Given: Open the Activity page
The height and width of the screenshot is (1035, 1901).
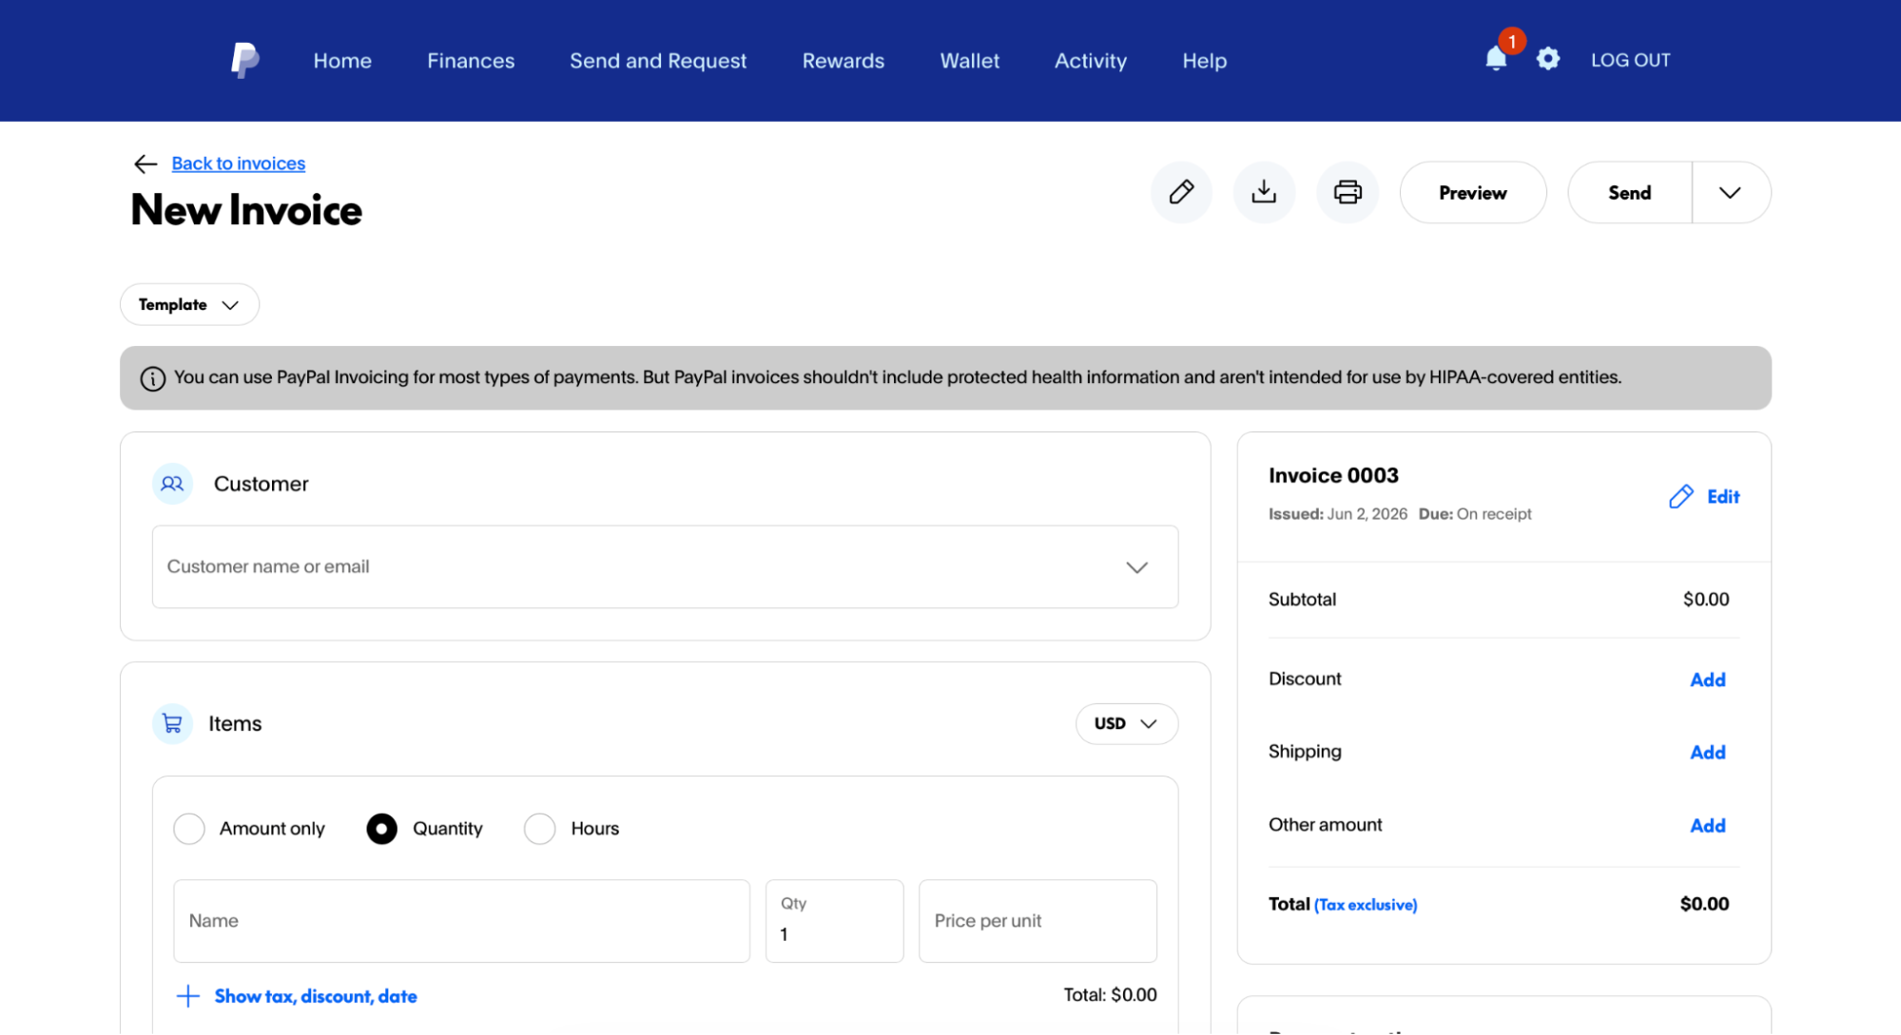Looking at the screenshot, I should pos(1090,60).
